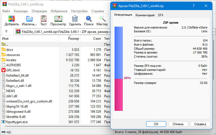Click the dictionary size value 32 КБ

click(x=204, y=83)
